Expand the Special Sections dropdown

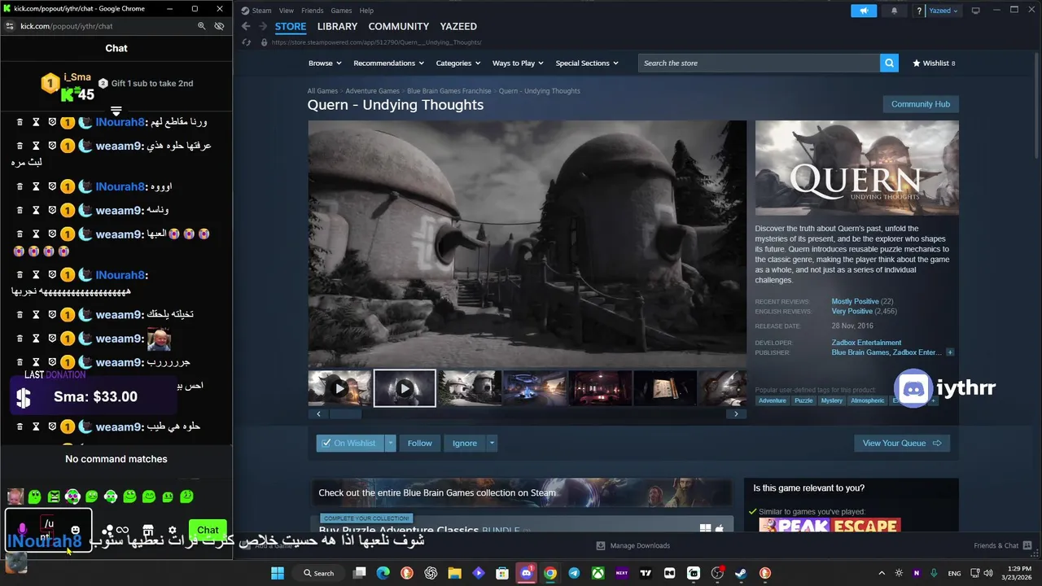[587, 63]
